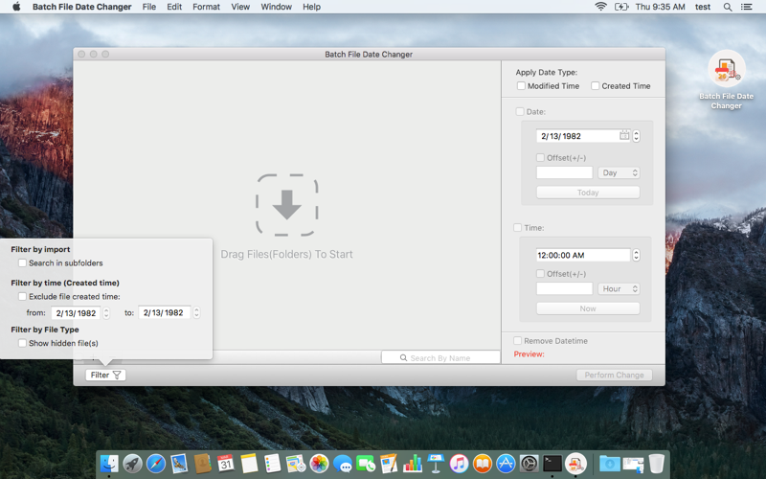Open the Batch File Date Changer desktop icon
The image size is (766, 479).
tap(726, 80)
